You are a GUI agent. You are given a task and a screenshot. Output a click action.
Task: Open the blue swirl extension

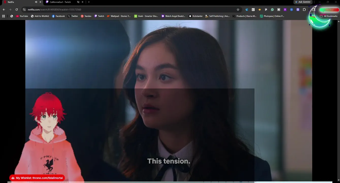(247, 10)
